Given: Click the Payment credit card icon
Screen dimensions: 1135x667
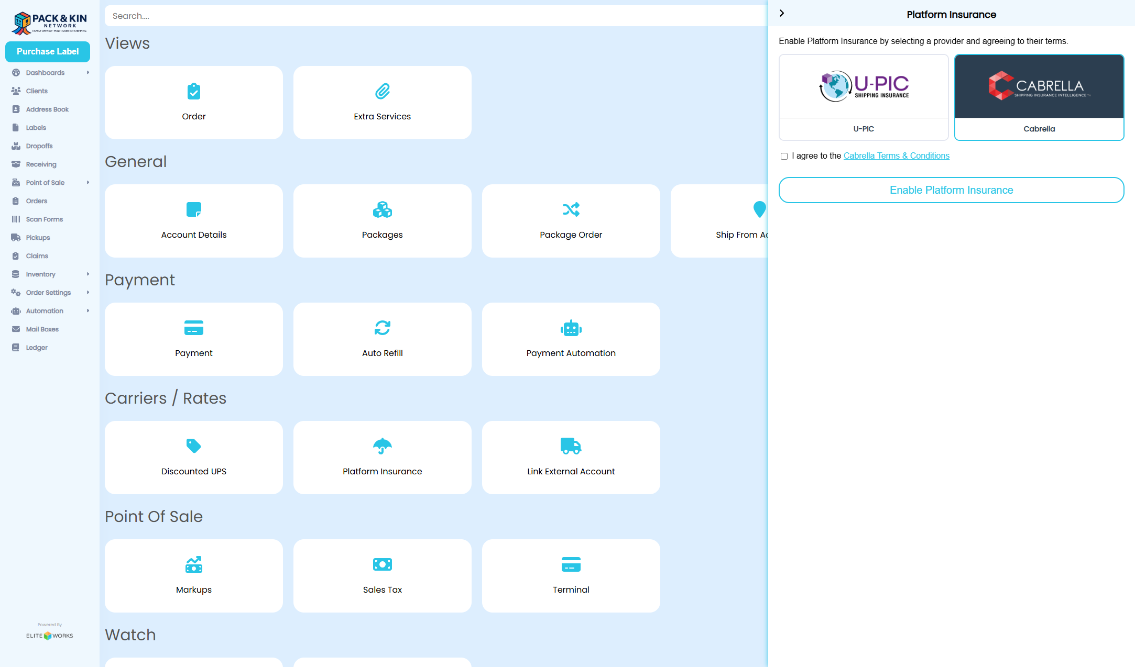Looking at the screenshot, I should click(194, 328).
